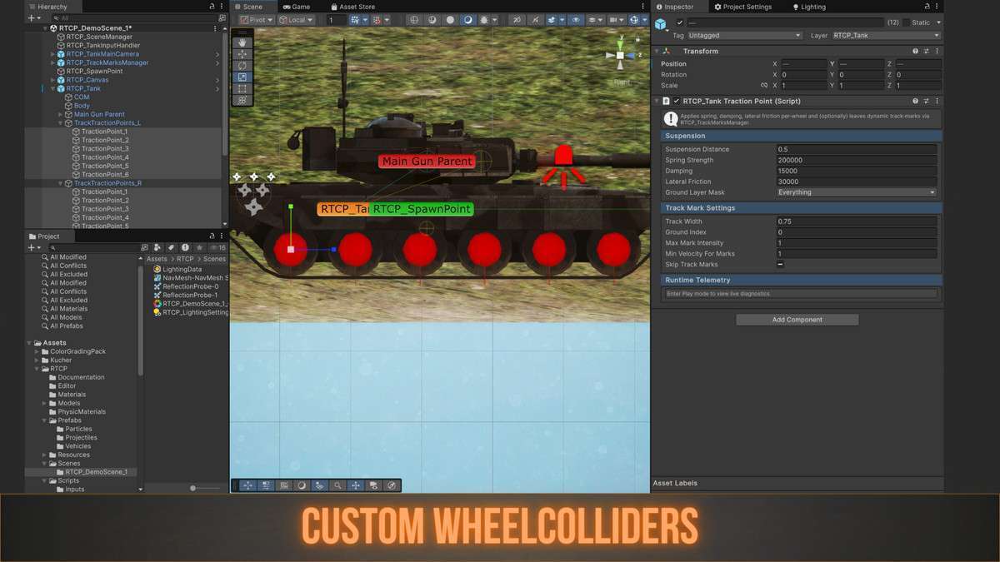Image resolution: width=1000 pixels, height=562 pixels.
Task: Click the snap increment magnet icon
Action: pos(376,20)
